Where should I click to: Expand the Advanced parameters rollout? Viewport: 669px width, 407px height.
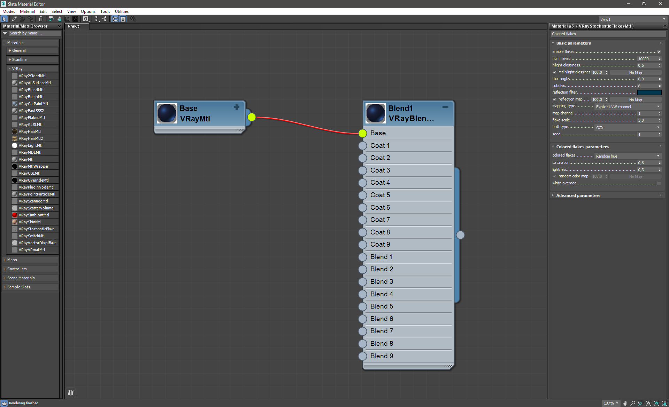[x=578, y=195]
